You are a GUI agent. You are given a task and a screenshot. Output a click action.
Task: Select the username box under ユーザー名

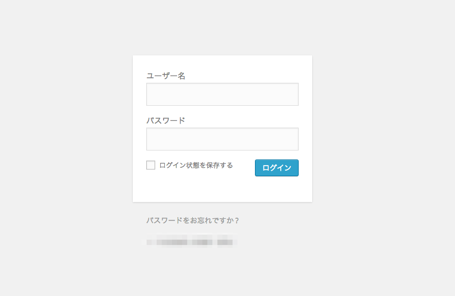click(x=222, y=95)
